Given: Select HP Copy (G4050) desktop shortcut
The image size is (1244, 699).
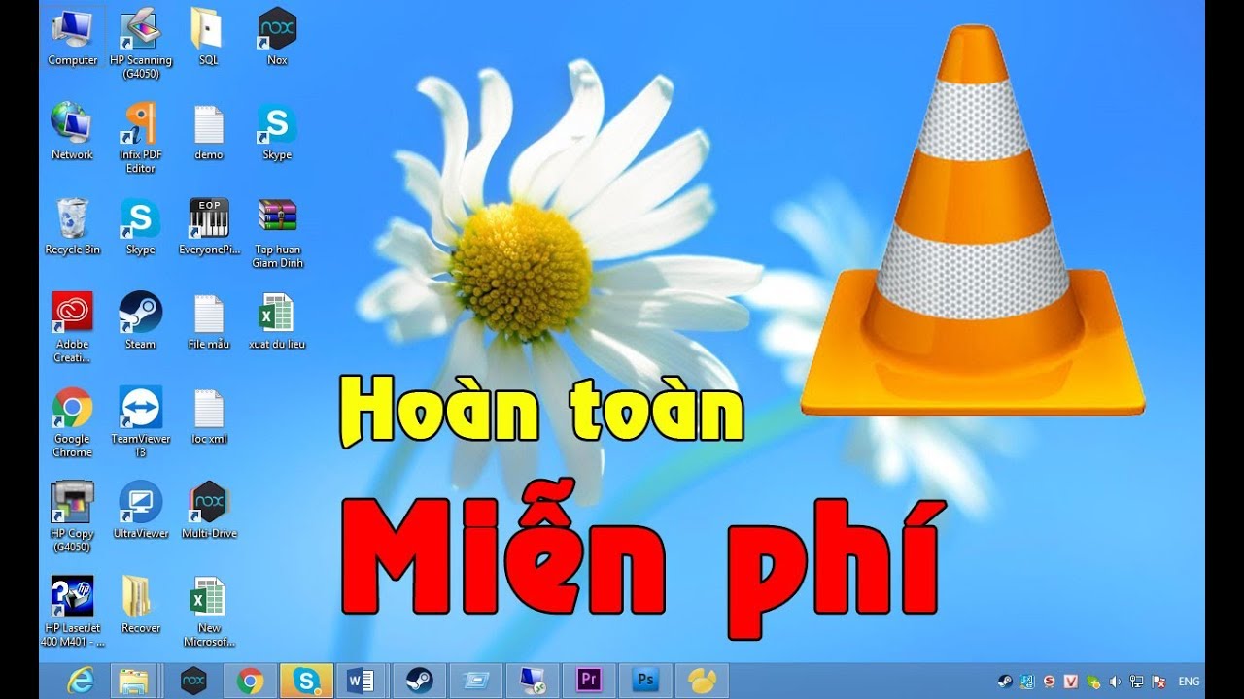Looking at the screenshot, I should 73,516.
